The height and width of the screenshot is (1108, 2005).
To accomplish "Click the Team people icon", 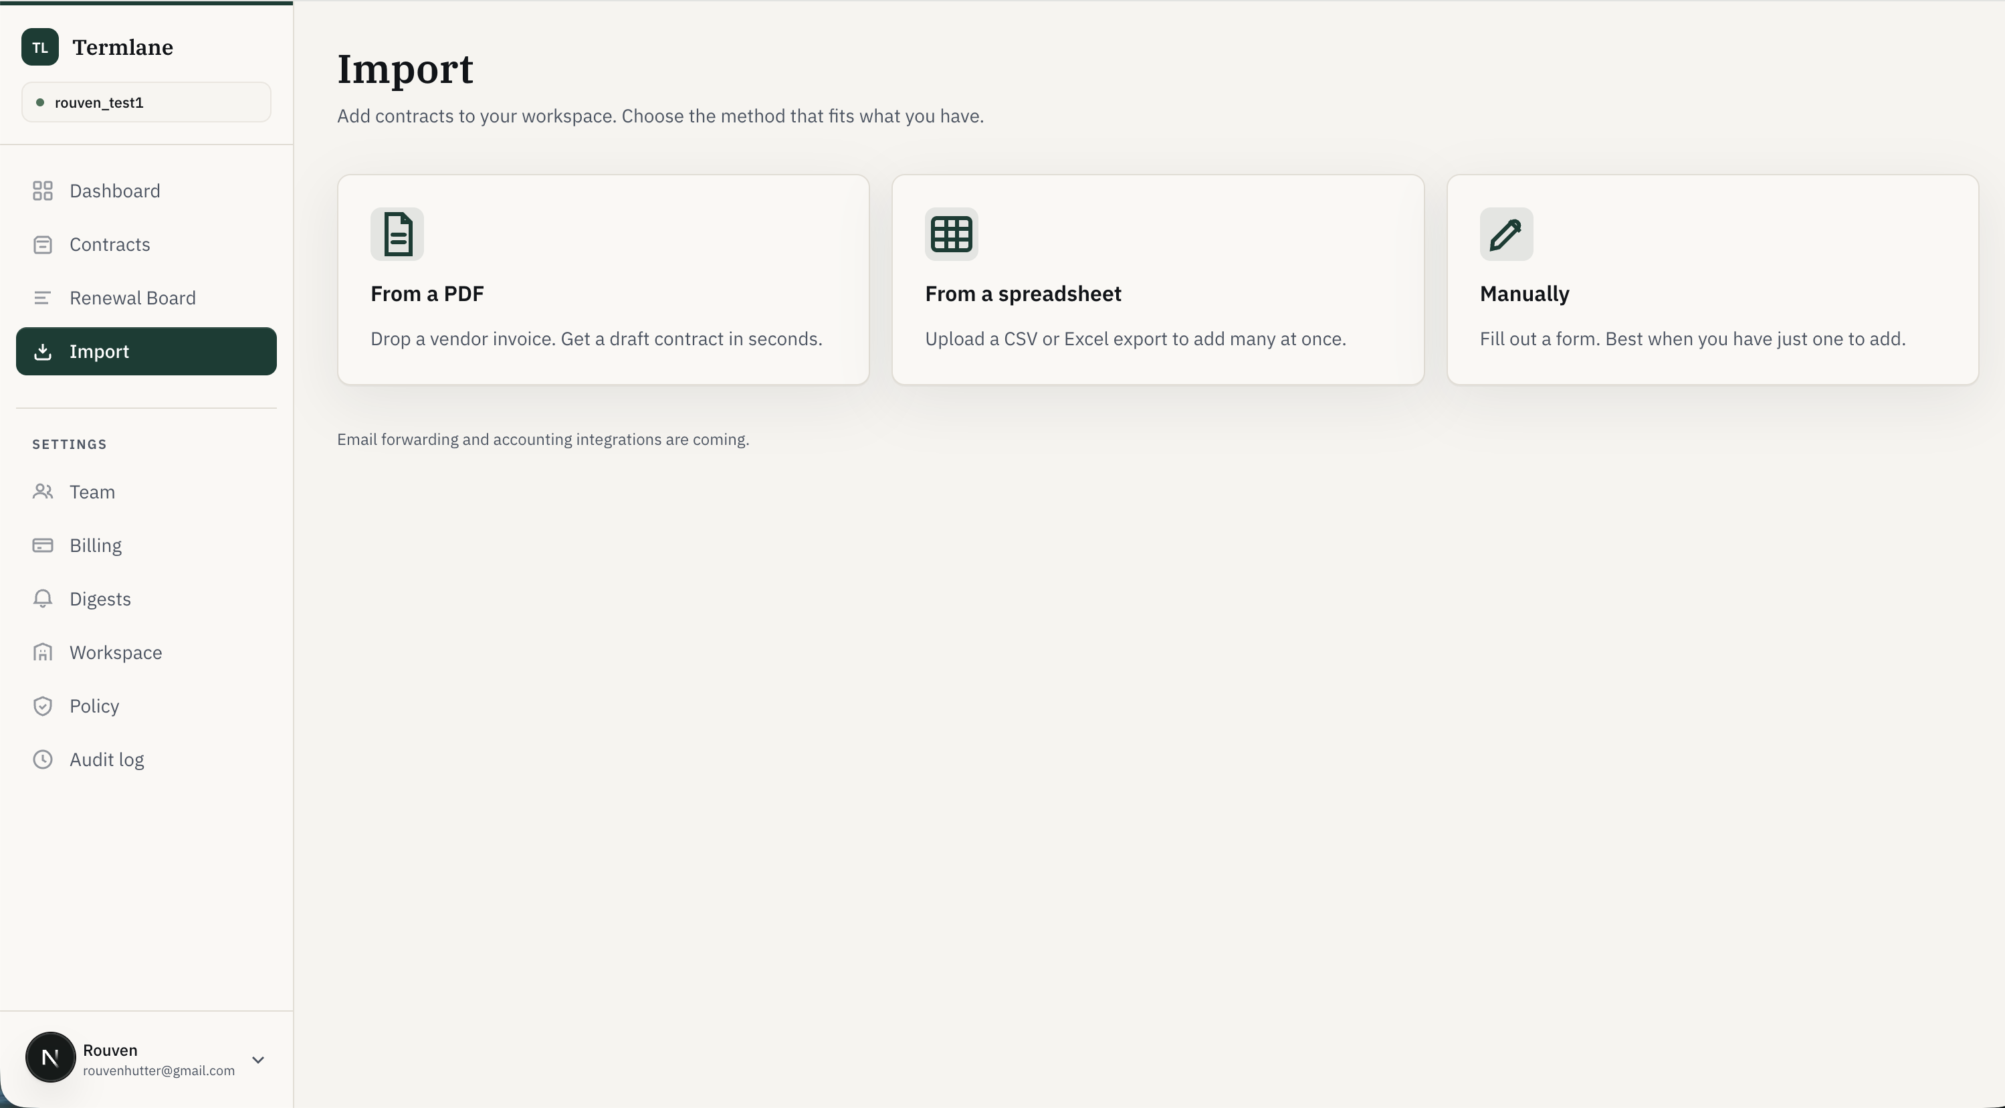I will tap(43, 491).
